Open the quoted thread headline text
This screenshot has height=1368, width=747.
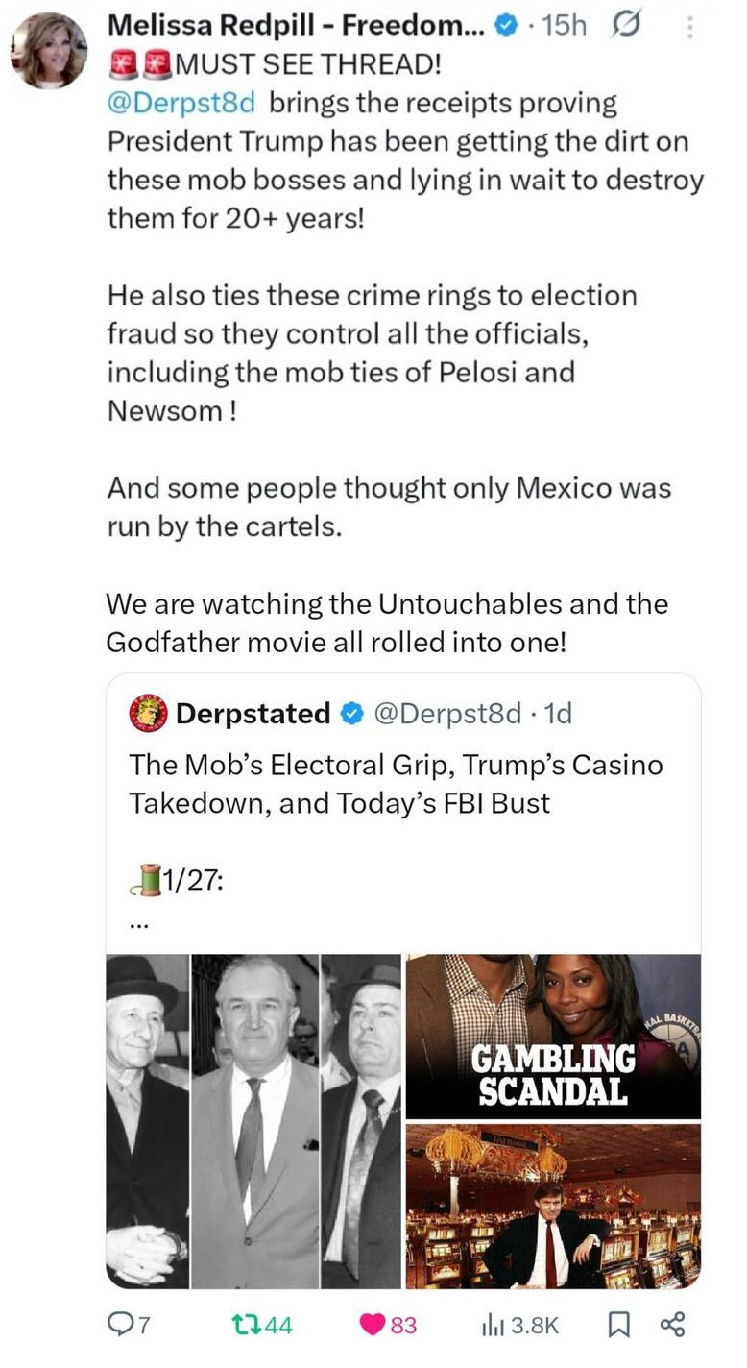click(x=396, y=784)
